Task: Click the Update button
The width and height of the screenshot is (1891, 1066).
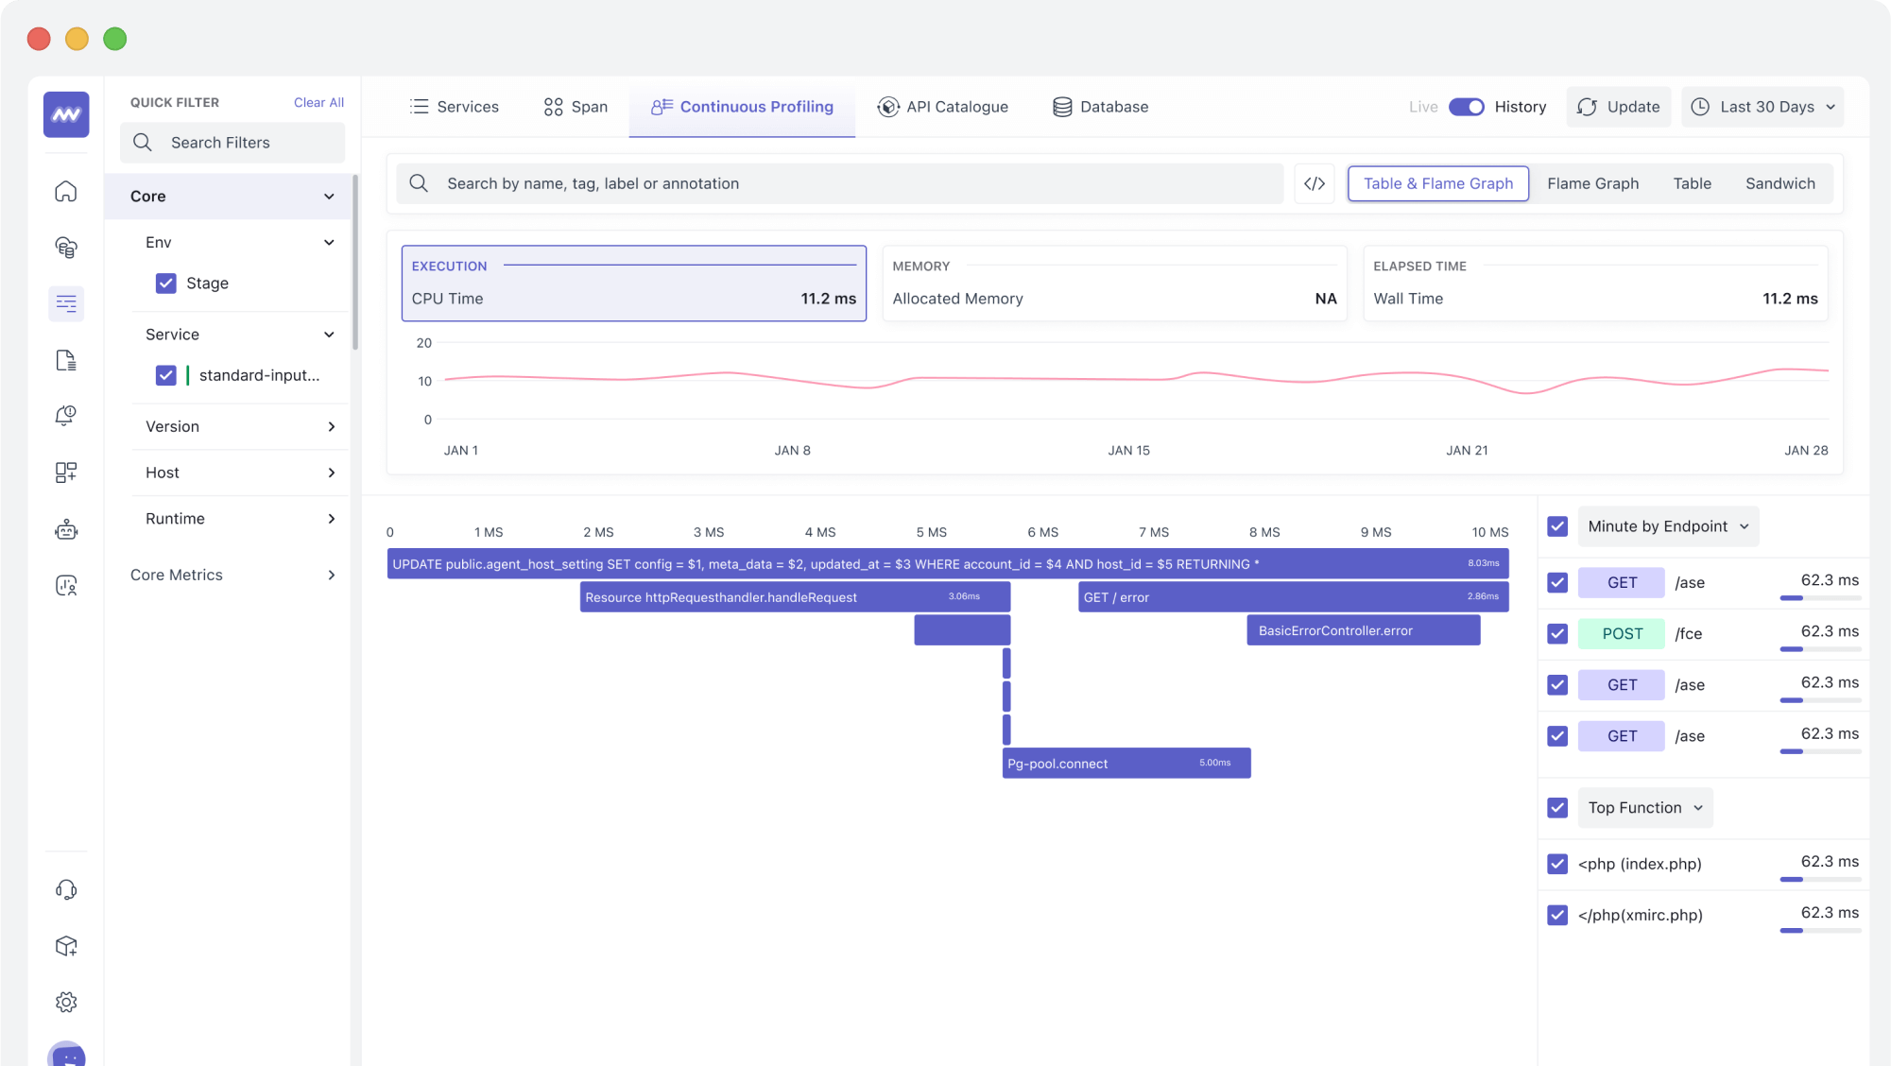Action: coord(1619,107)
